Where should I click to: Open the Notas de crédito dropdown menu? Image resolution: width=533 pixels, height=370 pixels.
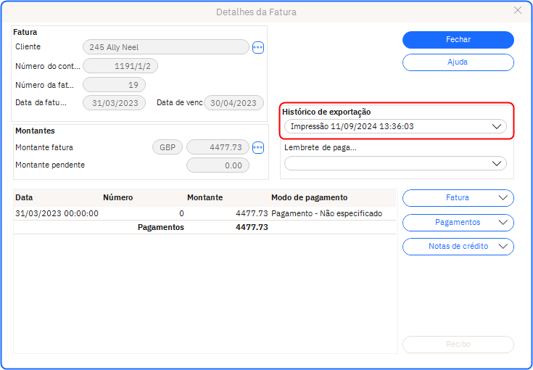pos(458,247)
